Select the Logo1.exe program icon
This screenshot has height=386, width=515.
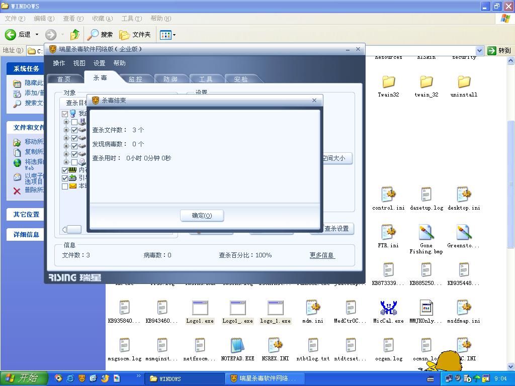point(200,308)
